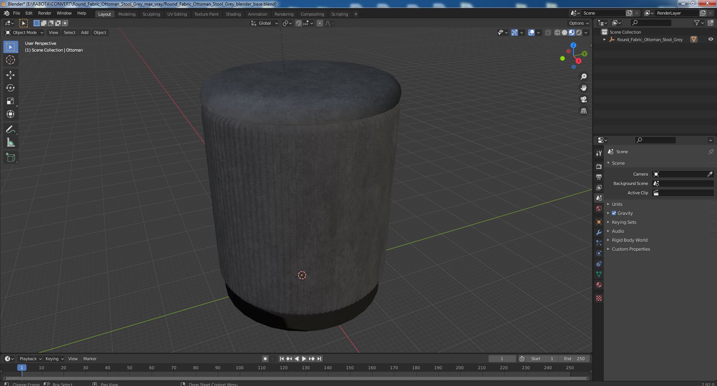
Task: Expand the Rigid Body World panel
Action: (x=630, y=240)
